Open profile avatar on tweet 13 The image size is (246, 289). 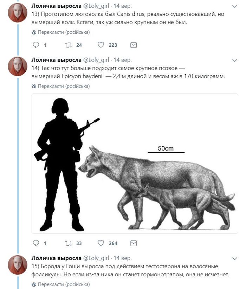point(18,13)
